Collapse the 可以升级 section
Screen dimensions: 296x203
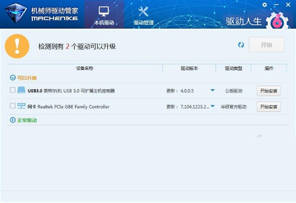point(12,78)
